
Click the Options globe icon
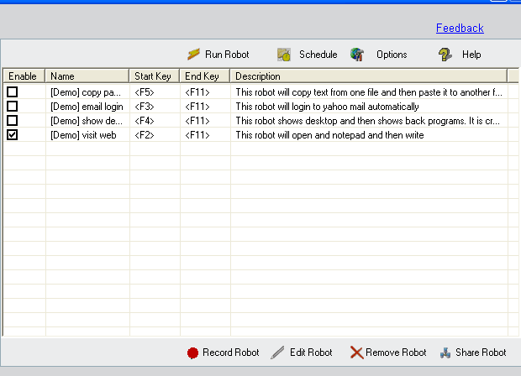357,55
